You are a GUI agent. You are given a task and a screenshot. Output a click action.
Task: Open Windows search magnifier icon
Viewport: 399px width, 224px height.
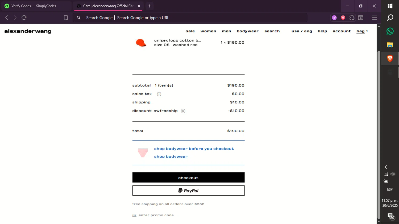click(x=390, y=18)
